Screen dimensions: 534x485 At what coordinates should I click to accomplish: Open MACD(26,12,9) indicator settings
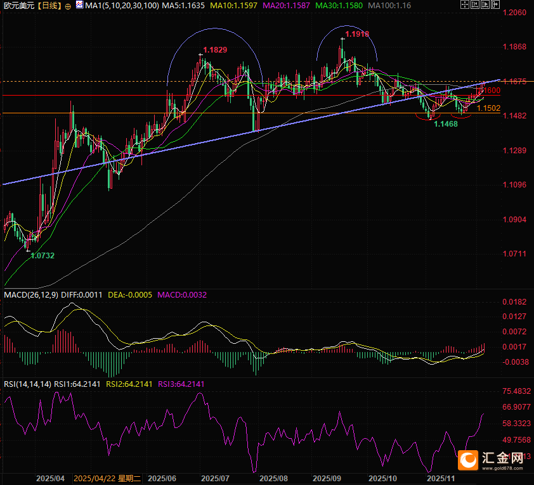(31, 294)
